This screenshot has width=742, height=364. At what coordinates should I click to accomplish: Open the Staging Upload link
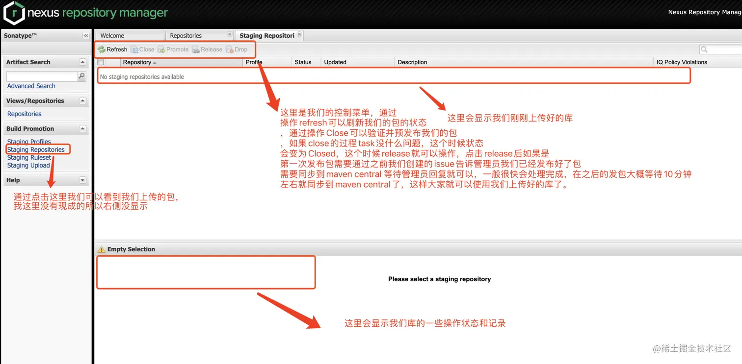(28, 165)
